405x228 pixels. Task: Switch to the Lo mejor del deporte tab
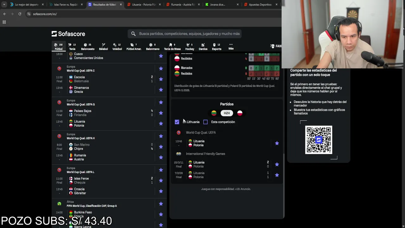point(27,5)
